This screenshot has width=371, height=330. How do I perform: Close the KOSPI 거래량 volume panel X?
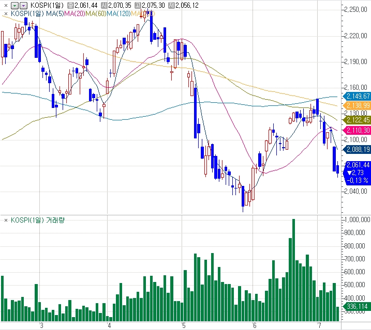point(6,221)
